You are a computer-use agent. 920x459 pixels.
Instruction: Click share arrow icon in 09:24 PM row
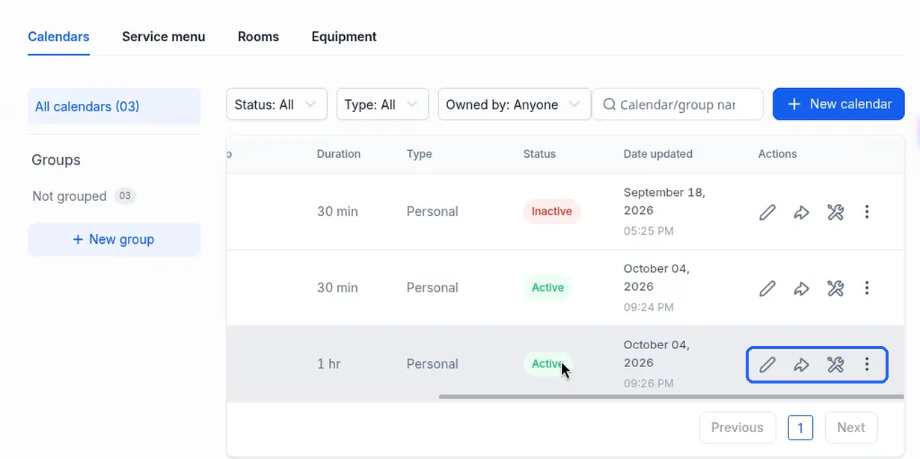(x=801, y=288)
